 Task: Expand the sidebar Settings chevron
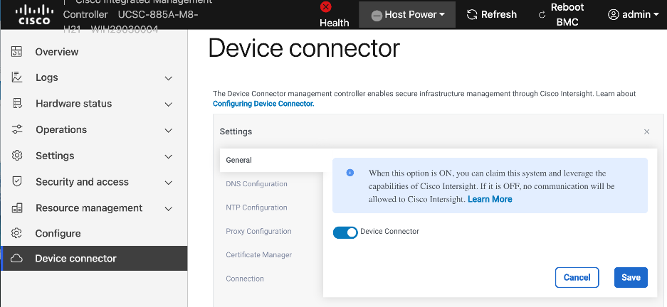[x=169, y=156]
